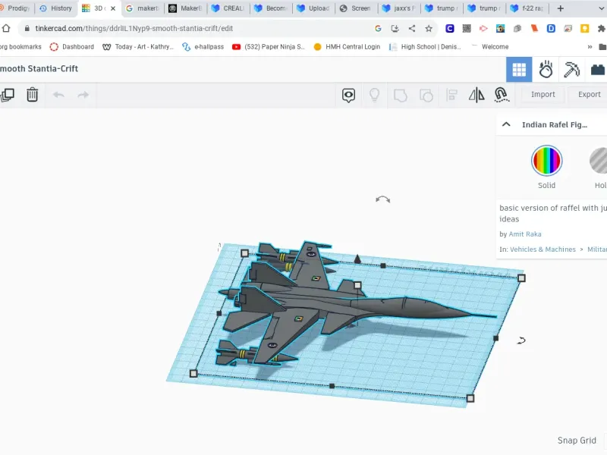
Task: Expand the hidden bookmarks chevron
Action: click(x=590, y=47)
